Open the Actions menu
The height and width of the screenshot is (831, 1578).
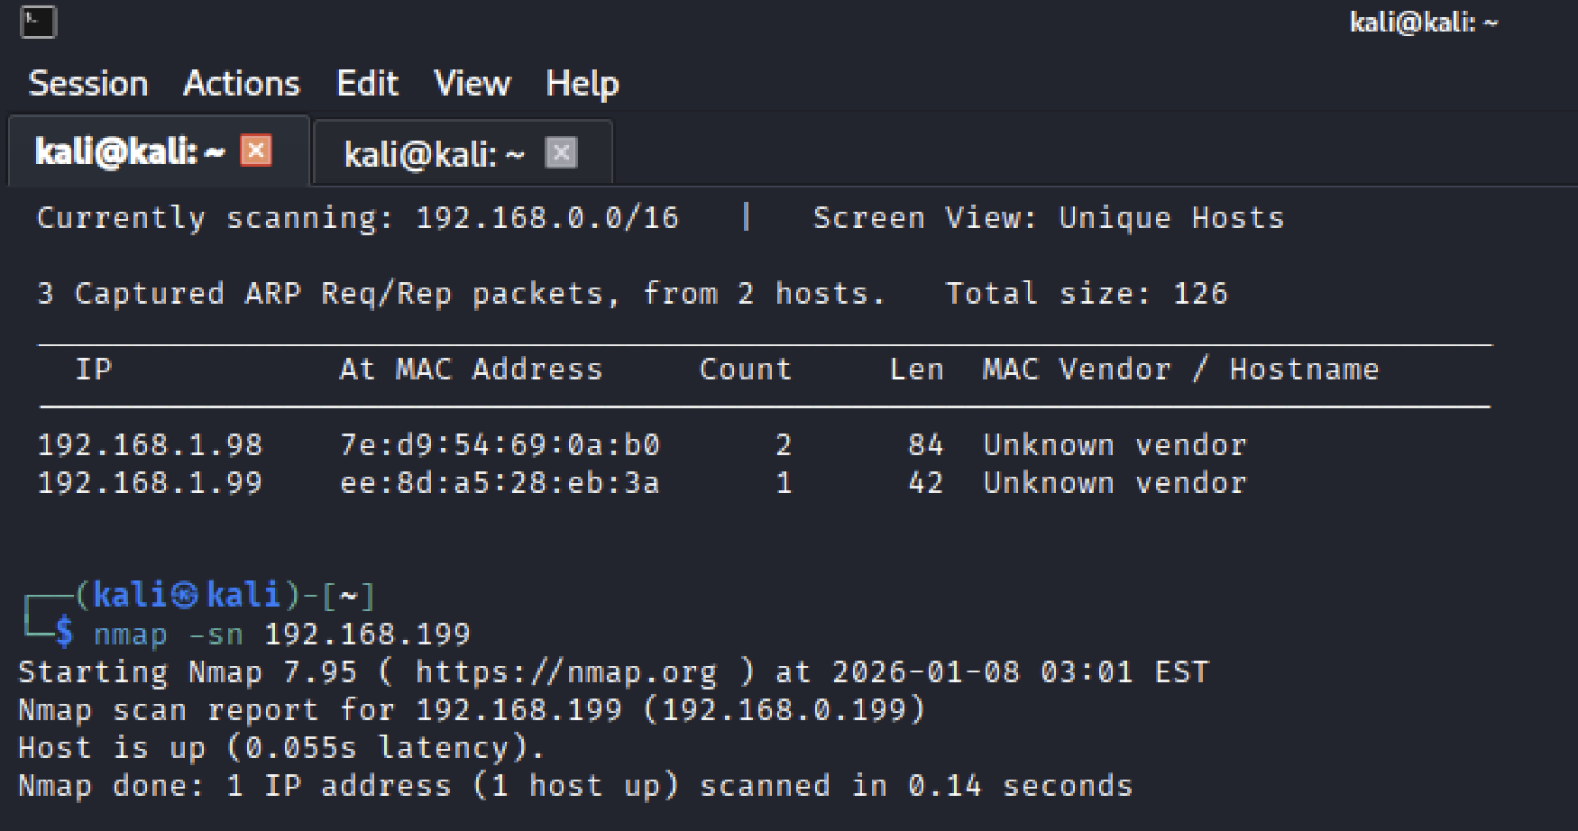click(242, 84)
